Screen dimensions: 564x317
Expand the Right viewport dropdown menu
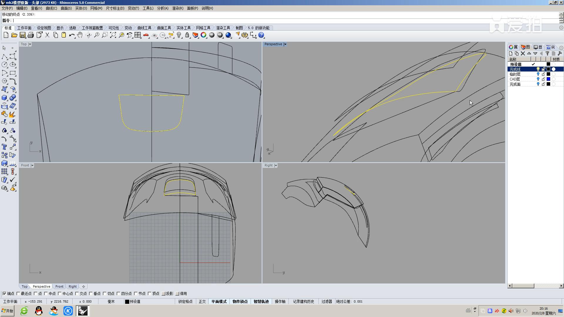click(276, 166)
